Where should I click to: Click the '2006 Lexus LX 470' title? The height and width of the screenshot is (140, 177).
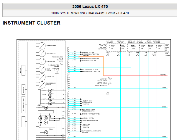(x=90, y=7)
